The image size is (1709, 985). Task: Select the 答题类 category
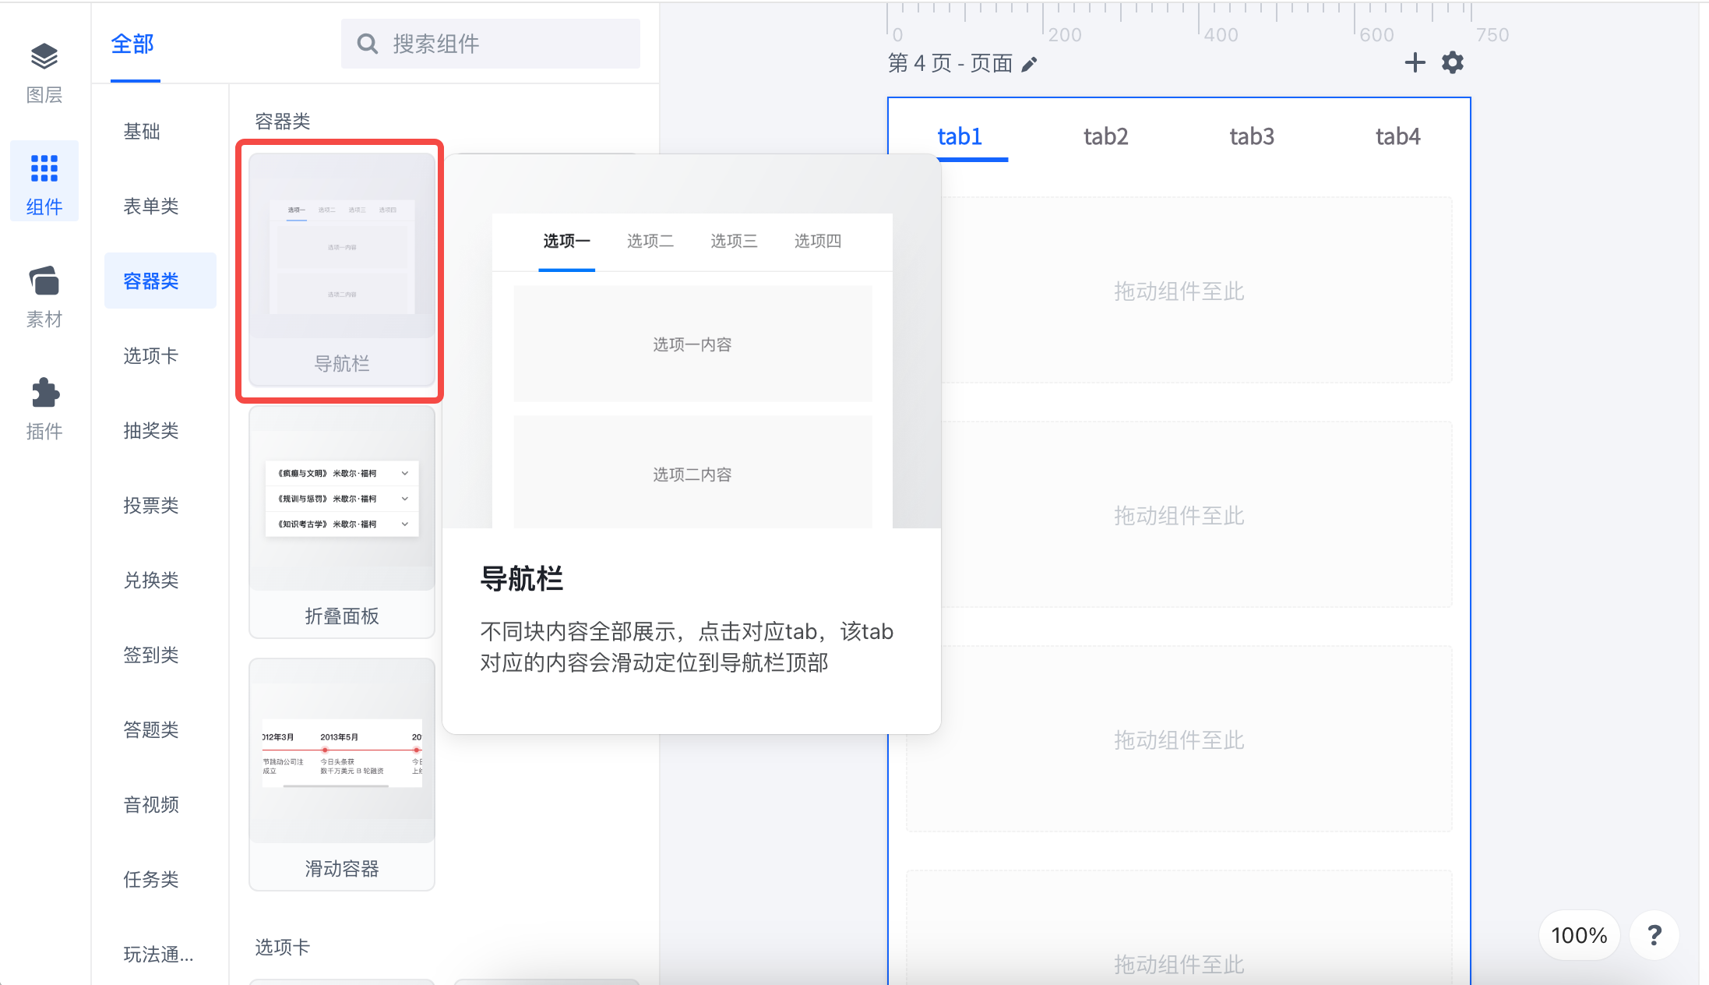[x=151, y=729]
